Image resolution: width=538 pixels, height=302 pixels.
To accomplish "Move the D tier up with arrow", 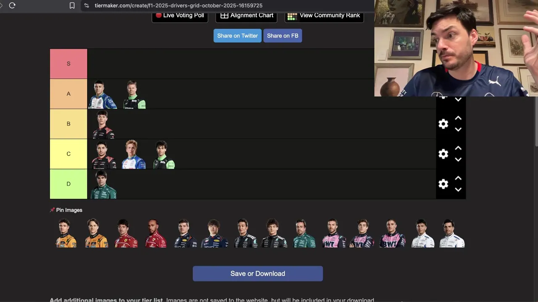I will [x=458, y=179].
